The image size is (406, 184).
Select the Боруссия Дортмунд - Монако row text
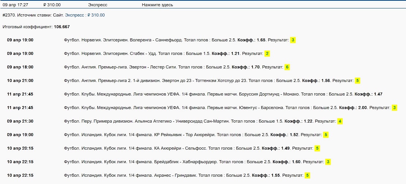pyautogui.click(x=223, y=94)
